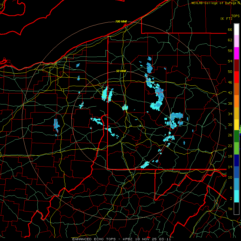Click the 10 NOV 25 date text
241x241 pixels.
click(x=146, y=239)
